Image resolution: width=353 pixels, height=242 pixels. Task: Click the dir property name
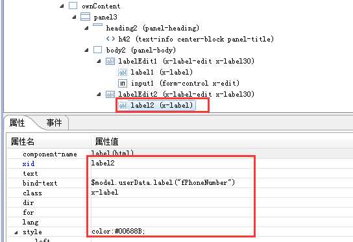(x=28, y=202)
